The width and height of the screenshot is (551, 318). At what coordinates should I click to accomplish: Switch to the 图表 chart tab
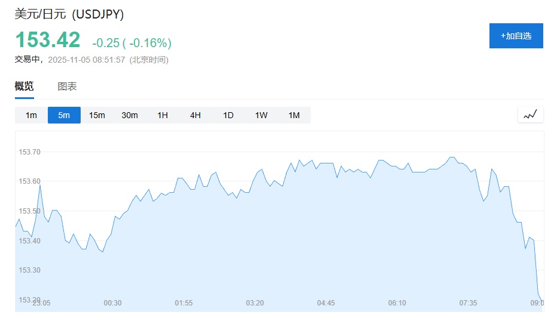(67, 87)
